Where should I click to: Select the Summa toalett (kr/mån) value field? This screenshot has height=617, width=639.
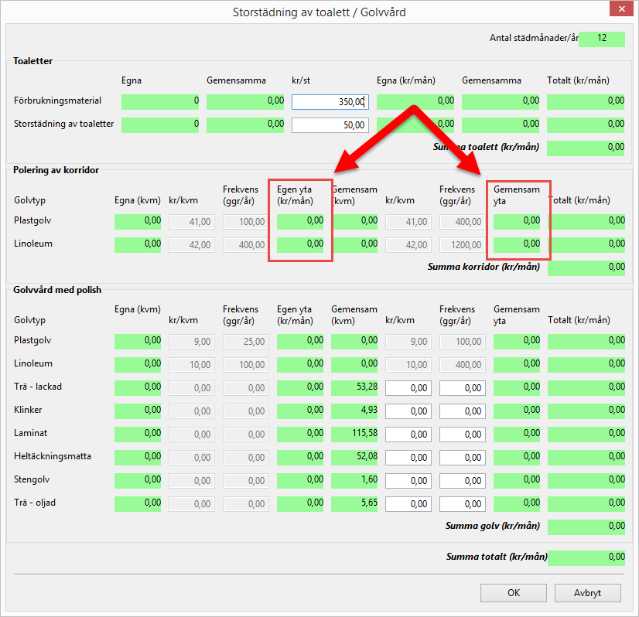[586, 148]
